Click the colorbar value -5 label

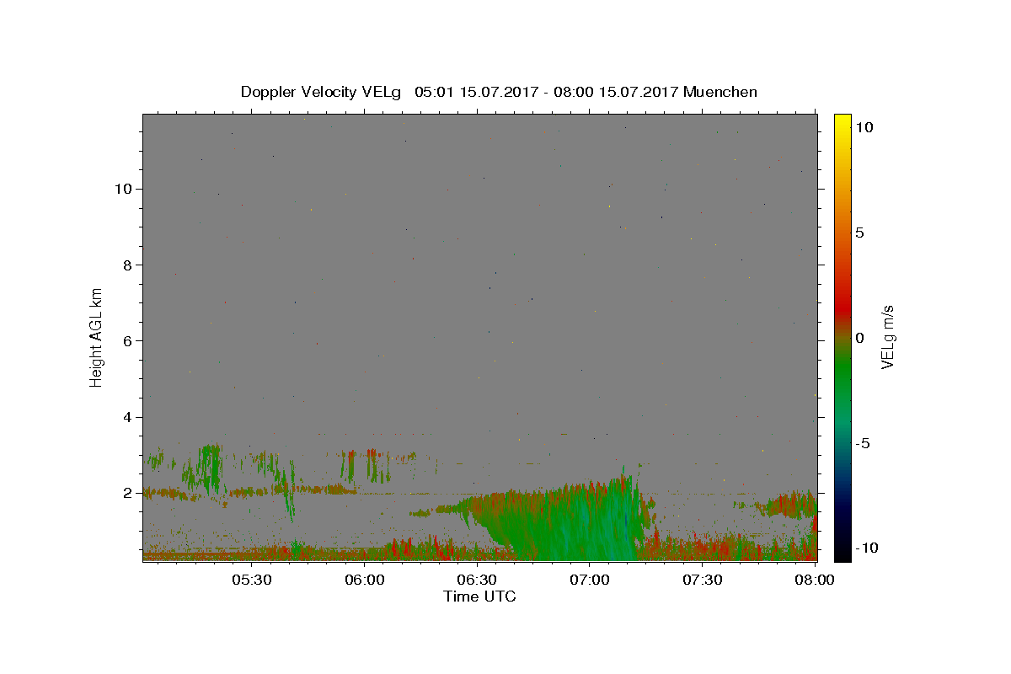click(864, 443)
